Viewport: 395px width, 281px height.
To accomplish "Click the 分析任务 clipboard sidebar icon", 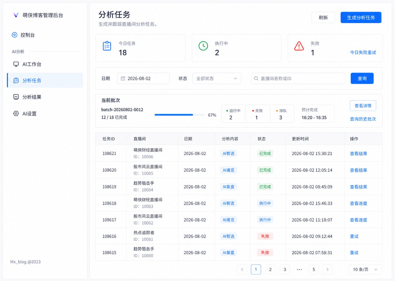I will coord(16,80).
